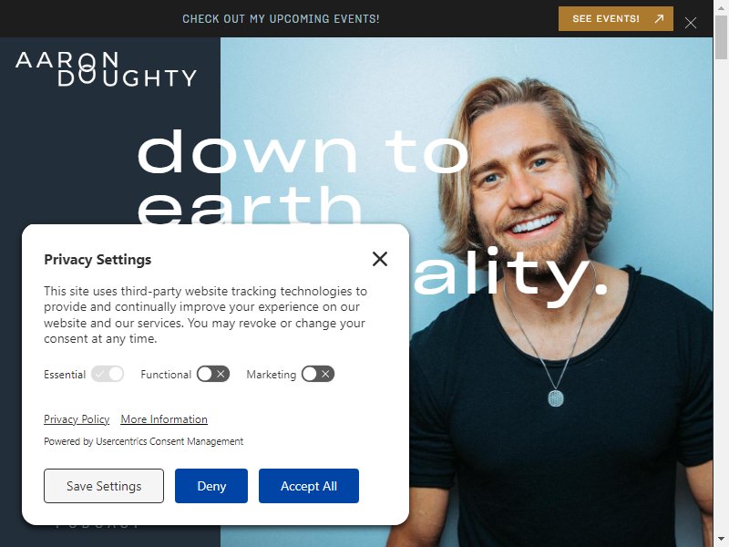Click the vertical scrollbar thumb
The width and height of the screenshot is (729, 547).
721,37
